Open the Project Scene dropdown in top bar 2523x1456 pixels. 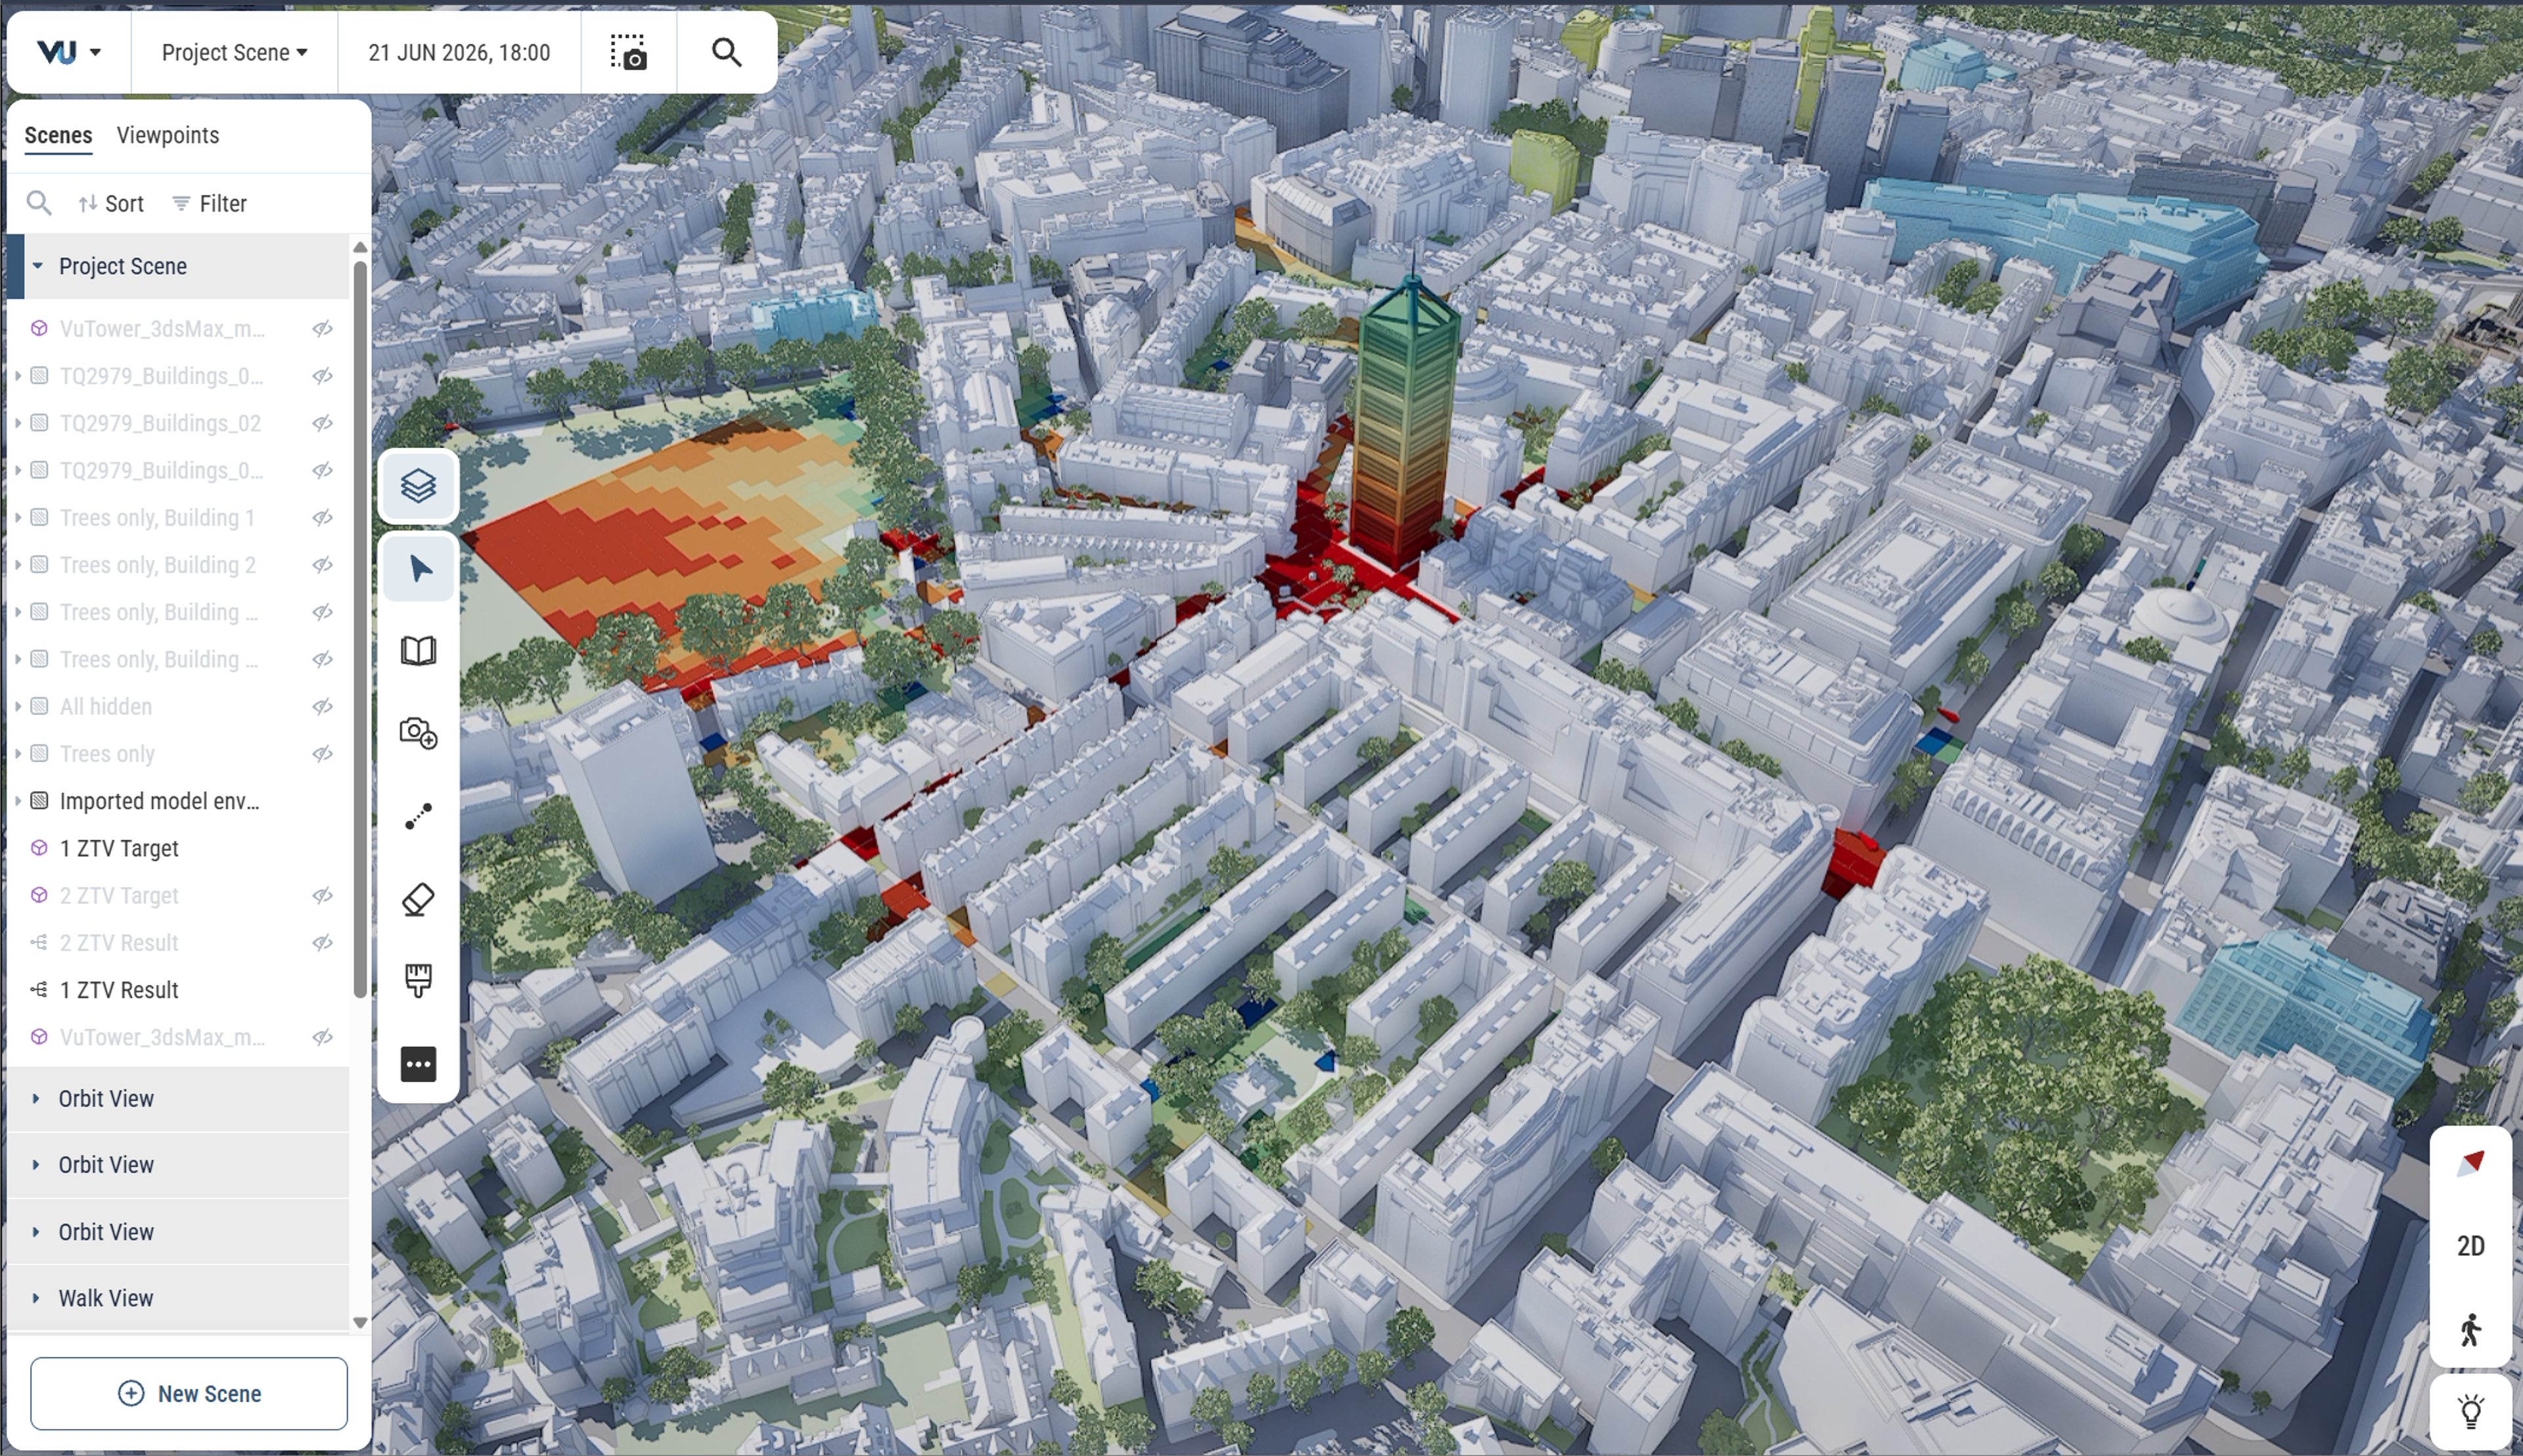(234, 52)
